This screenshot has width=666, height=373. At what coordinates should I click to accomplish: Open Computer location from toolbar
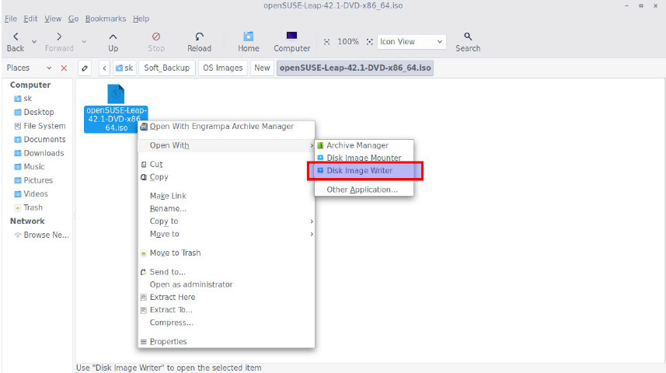click(x=291, y=42)
